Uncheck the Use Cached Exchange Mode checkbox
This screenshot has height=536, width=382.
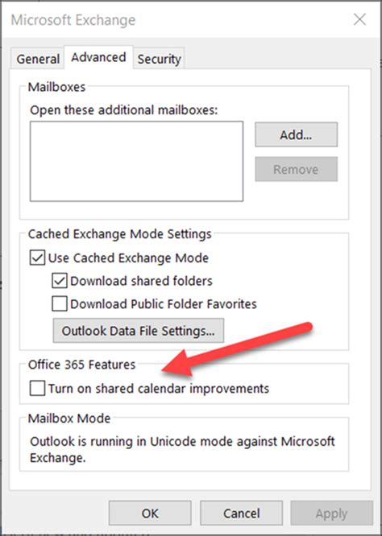click(x=37, y=258)
